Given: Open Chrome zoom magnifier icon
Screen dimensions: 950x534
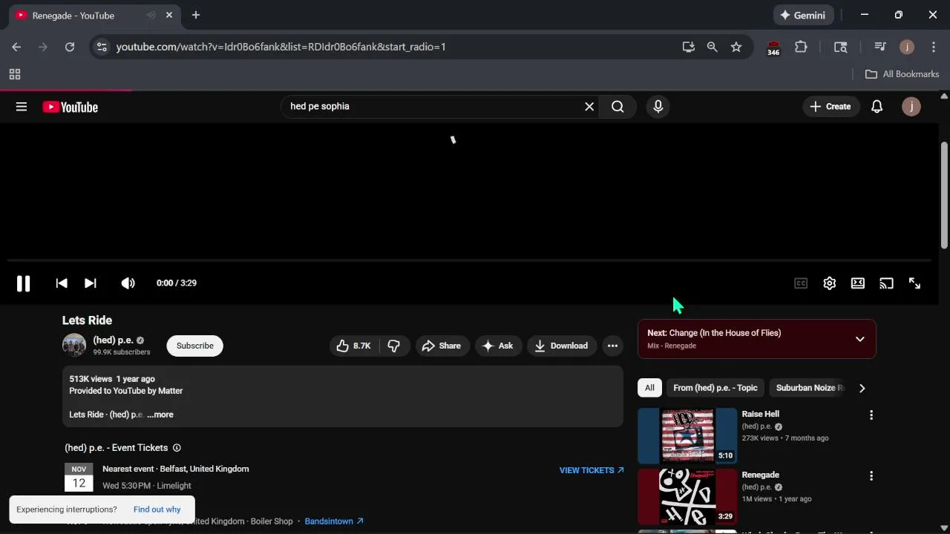Looking at the screenshot, I should 712,47.
